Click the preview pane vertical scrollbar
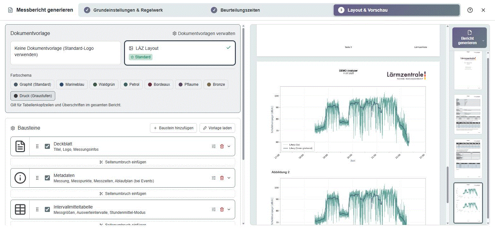 (x=447, y=185)
